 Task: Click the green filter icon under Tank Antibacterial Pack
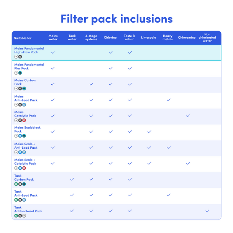coord(16,216)
